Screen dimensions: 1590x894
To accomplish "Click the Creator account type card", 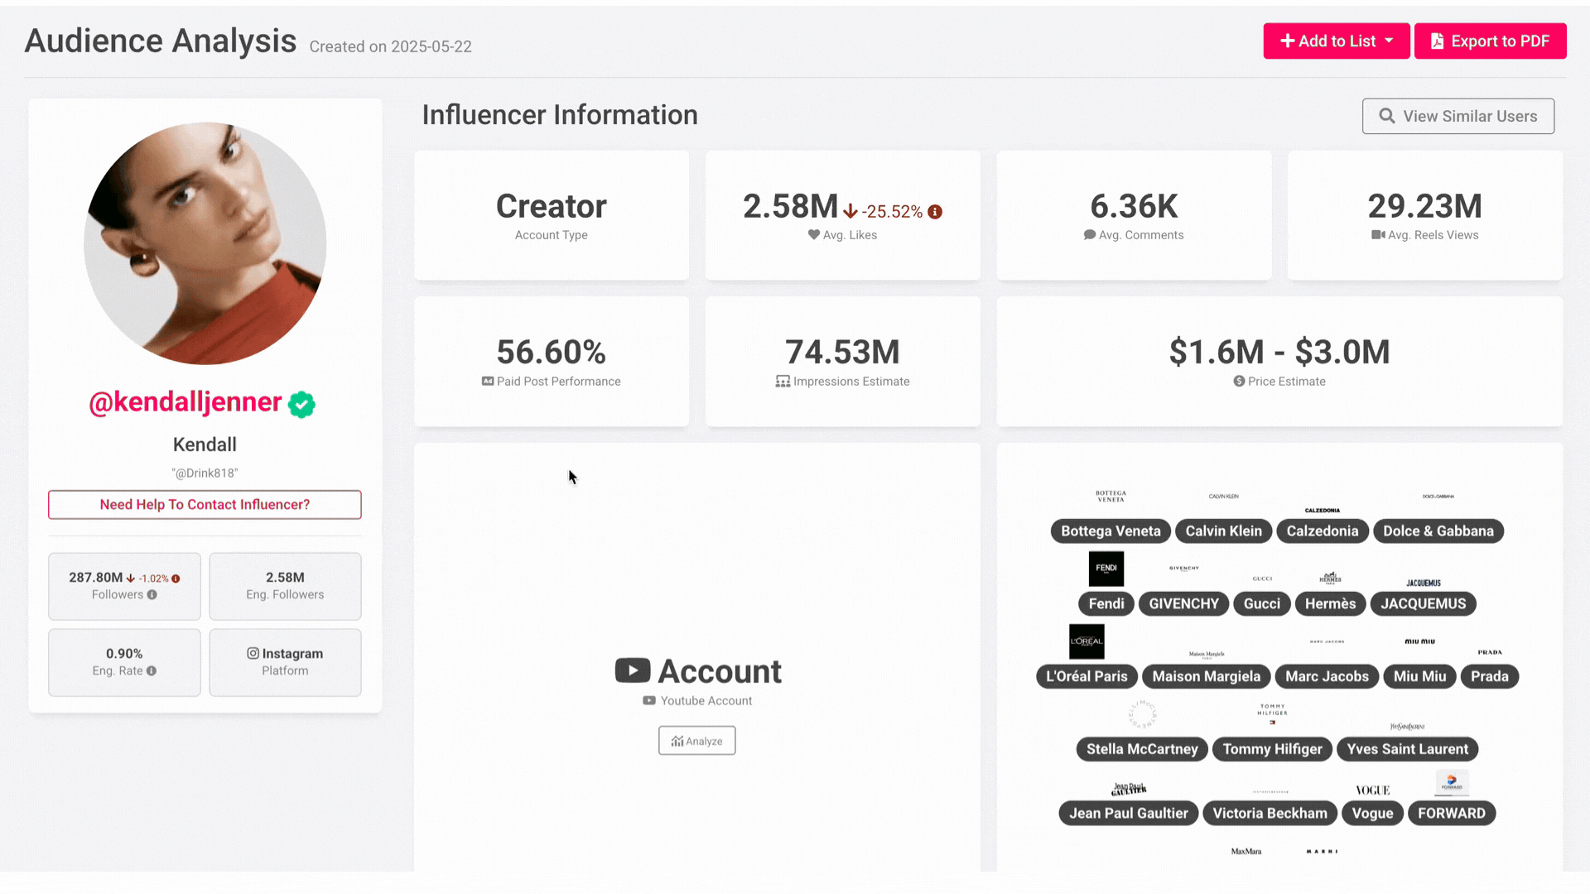I will [552, 215].
